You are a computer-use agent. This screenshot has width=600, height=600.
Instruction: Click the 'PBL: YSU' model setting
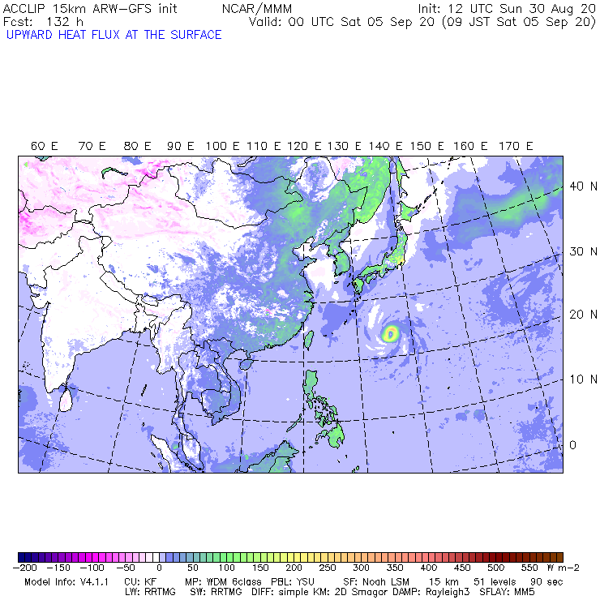pyautogui.click(x=293, y=582)
